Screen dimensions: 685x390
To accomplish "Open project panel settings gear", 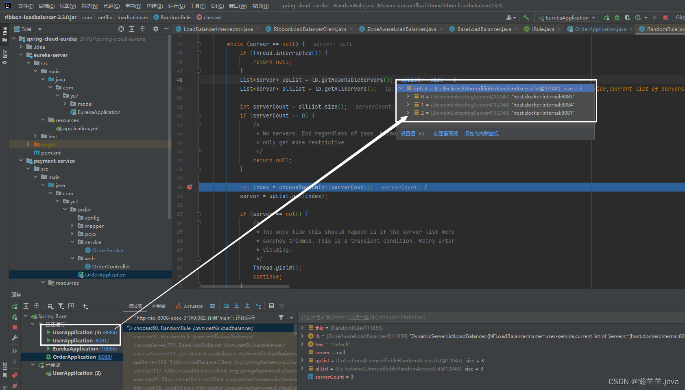I will pos(155,29).
